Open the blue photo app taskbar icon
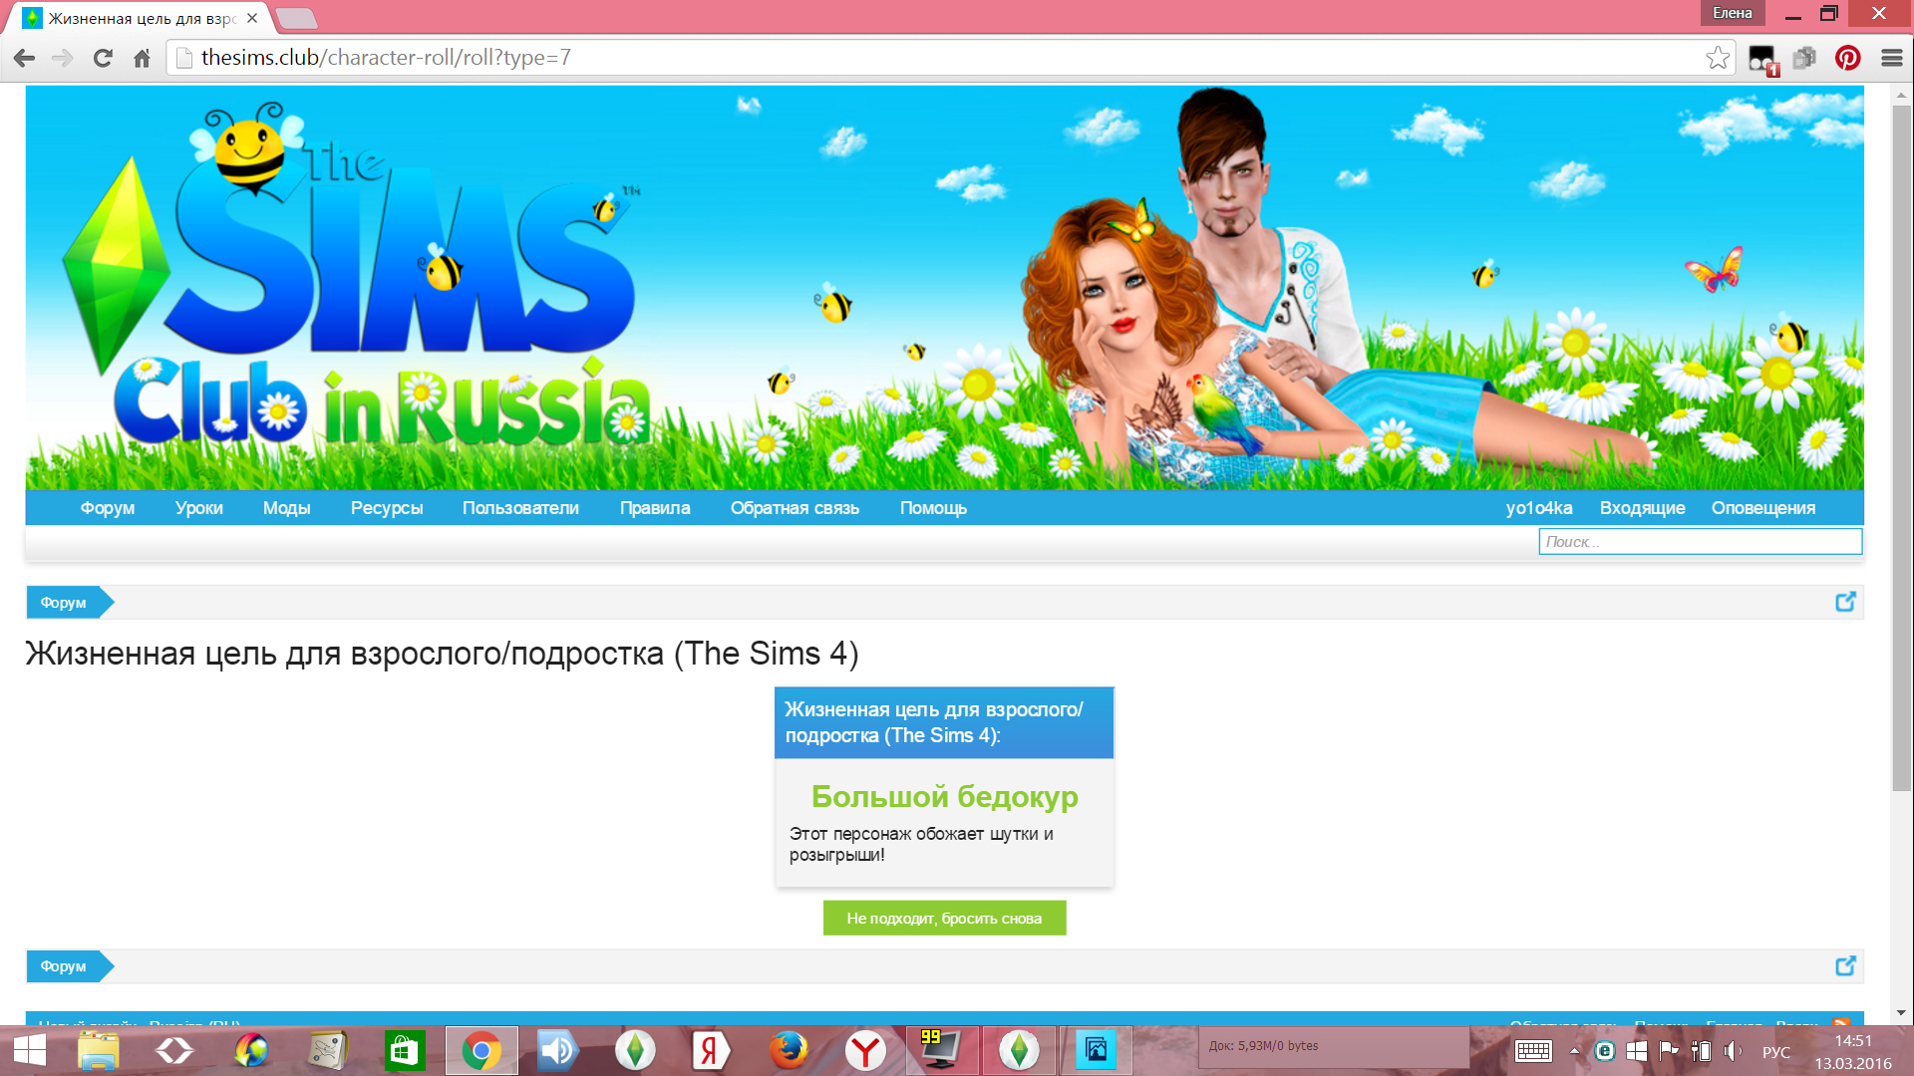Viewport: 1914px width, 1076px height. tap(1096, 1050)
